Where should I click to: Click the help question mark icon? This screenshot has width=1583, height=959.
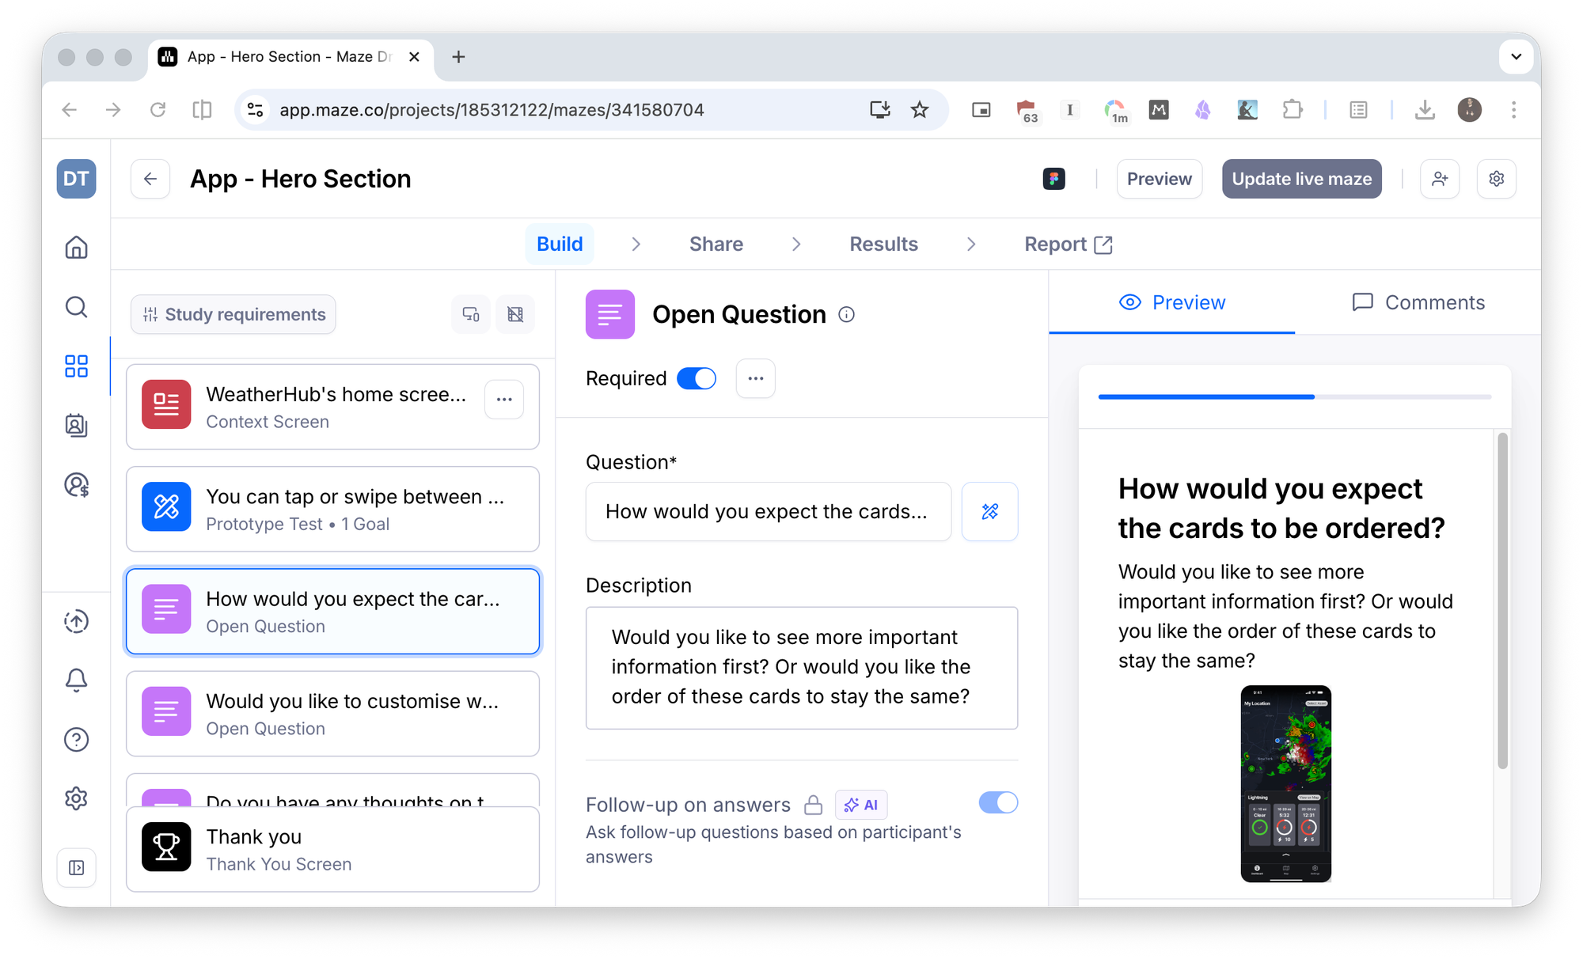(x=76, y=740)
